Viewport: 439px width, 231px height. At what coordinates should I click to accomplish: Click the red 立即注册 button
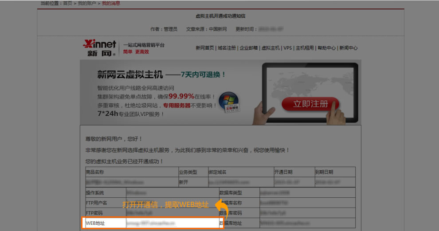click(x=310, y=104)
